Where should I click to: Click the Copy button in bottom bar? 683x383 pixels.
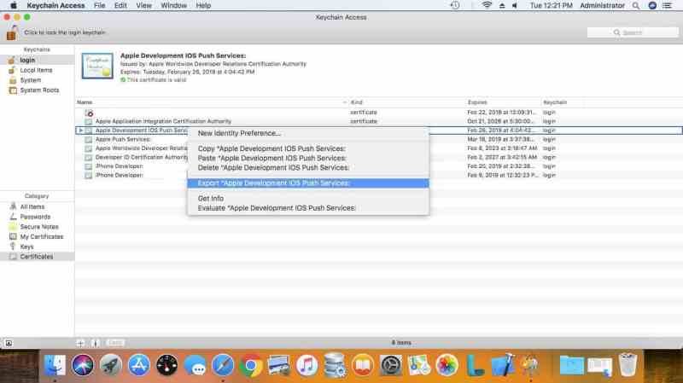click(x=115, y=343)
